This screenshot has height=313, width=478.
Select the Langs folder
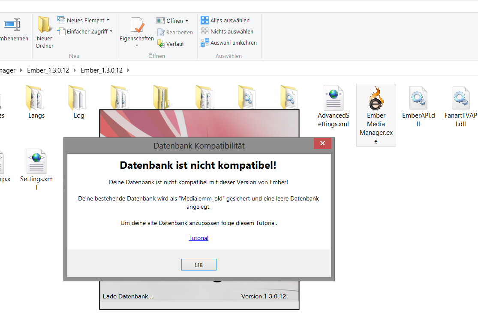pyautogui.click(x=36, y=102)
